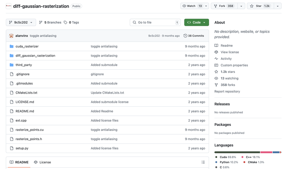Click the Star icon button
The image size is (294, 169).
[x=252, y=6]
